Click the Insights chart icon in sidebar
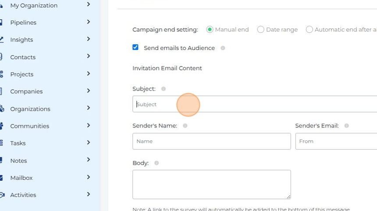Image resolution: width=377 pixels, height=211 pixels. pos(2,39)
